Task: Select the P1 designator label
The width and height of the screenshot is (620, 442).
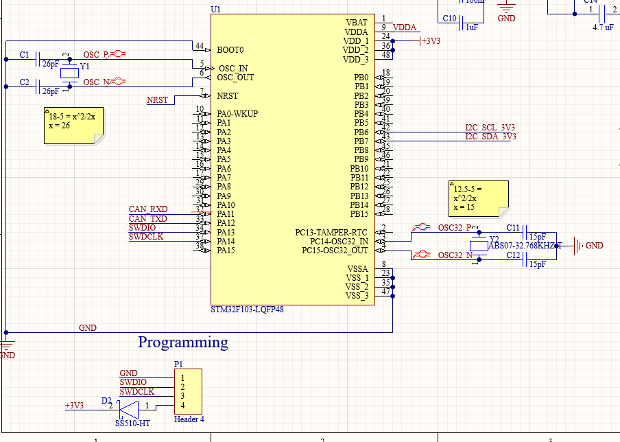Action: point(178,364)
